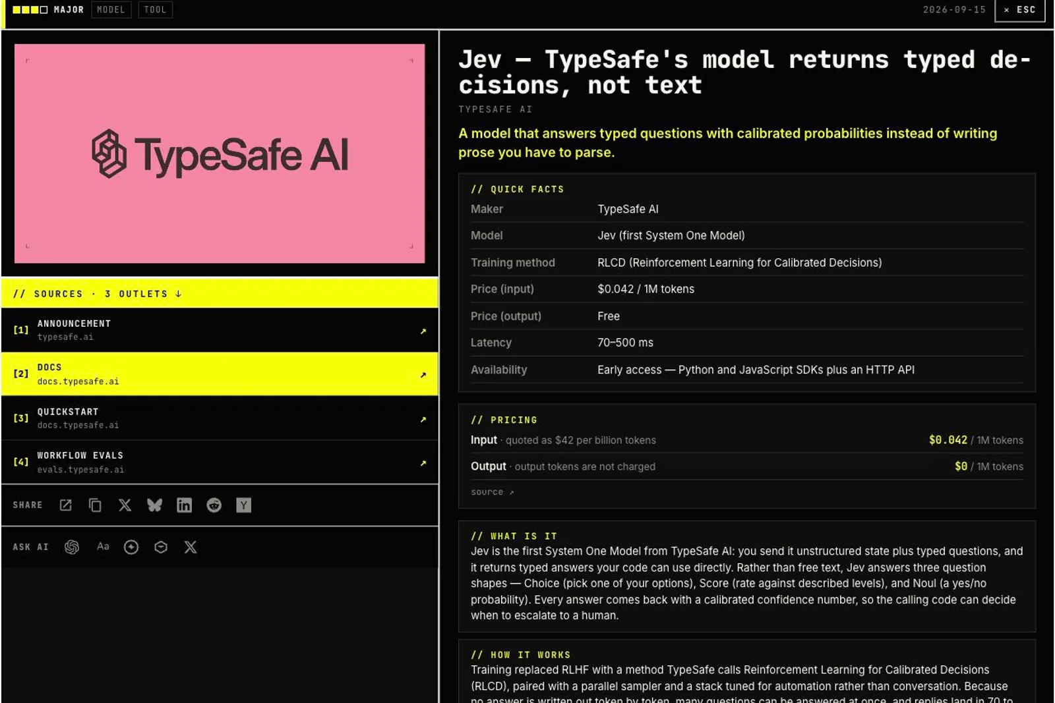Share to Hacker News via the Y icon
Viewport: 1055px width, 703px height.
point(243,505)
